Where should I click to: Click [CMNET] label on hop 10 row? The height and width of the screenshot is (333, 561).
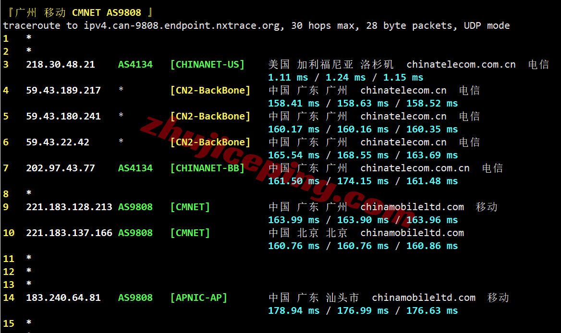190,233
